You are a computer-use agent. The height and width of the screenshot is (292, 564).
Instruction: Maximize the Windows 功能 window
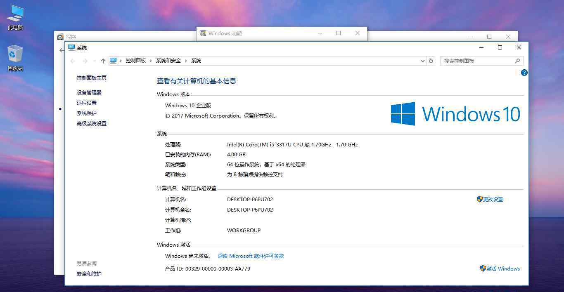339,33
